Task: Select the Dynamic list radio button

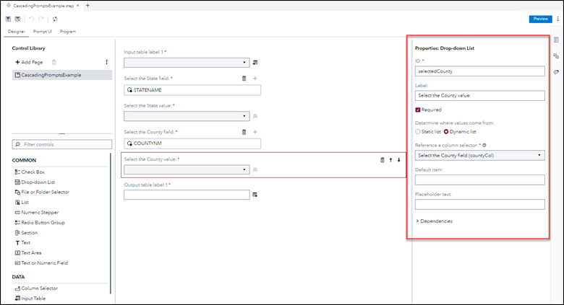Action: [x=446, y=132]
